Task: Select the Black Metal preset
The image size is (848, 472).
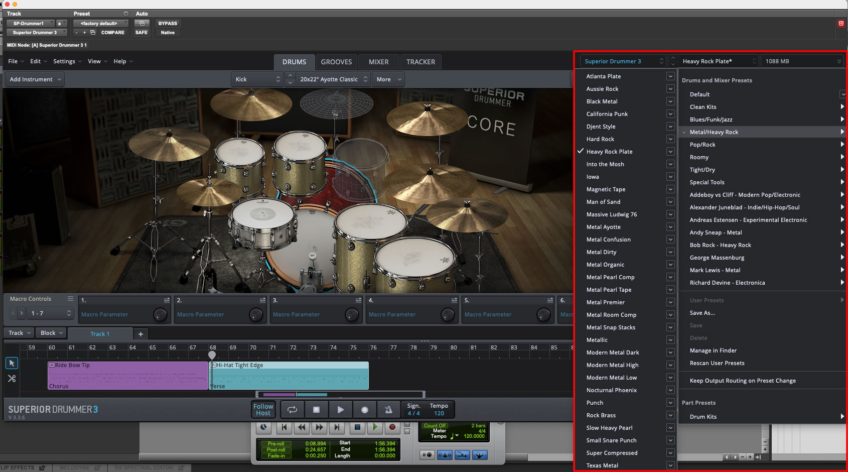Action: (x=602, y=101)
